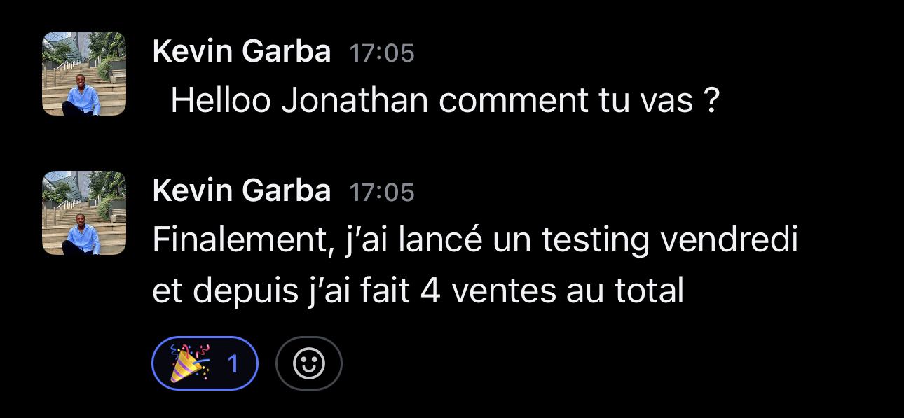Click the "Finalement, j'ai lancé un testing vendredi" line
This screenshot has height=418, width=904.
475,242
